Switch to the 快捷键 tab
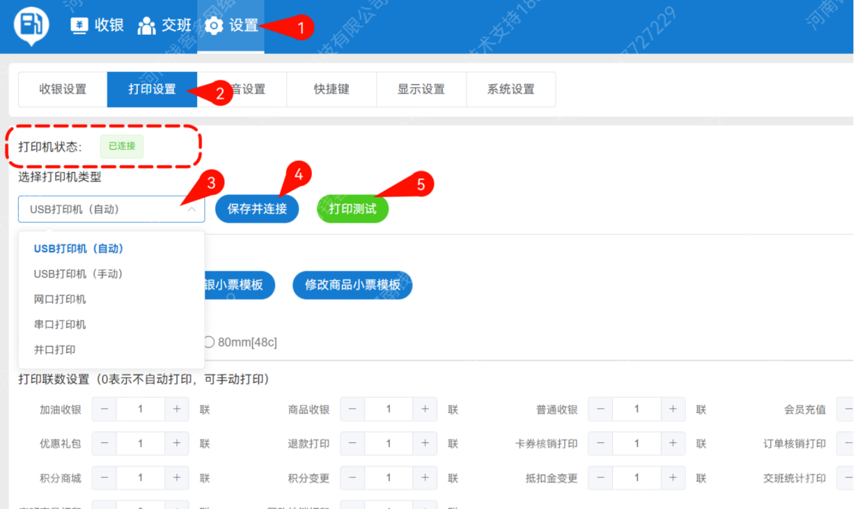The image size is (854, 509). [x=332, y=89]
